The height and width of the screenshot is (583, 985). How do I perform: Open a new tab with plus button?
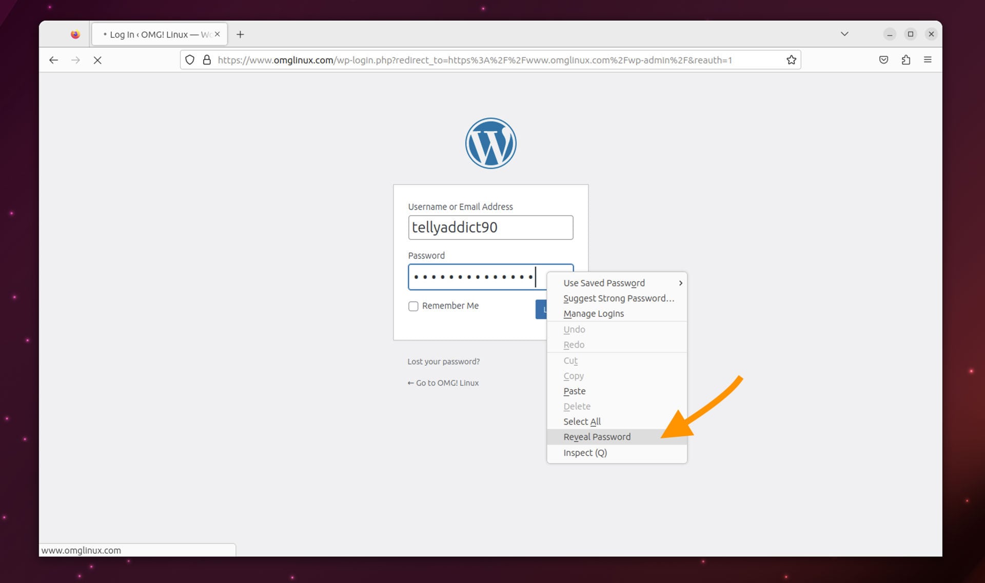[x=240, y=34]
